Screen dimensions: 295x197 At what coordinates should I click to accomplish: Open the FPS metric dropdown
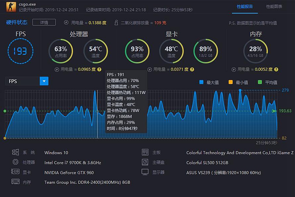pos(27,81)
